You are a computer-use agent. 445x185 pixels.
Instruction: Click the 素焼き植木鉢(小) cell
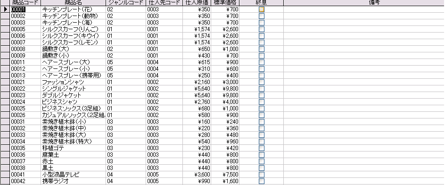[x=73, y=122]
